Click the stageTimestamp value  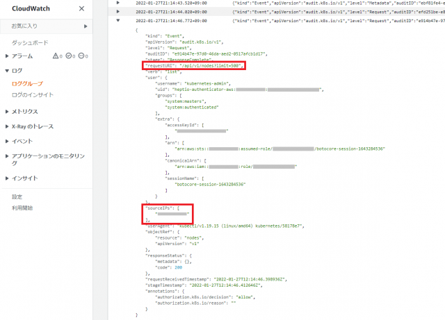click(x=226, y=285)
